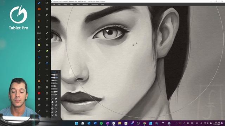Open the Help menu in Rebelle
The image size is (225, 126).
click(x=102, y=5)
